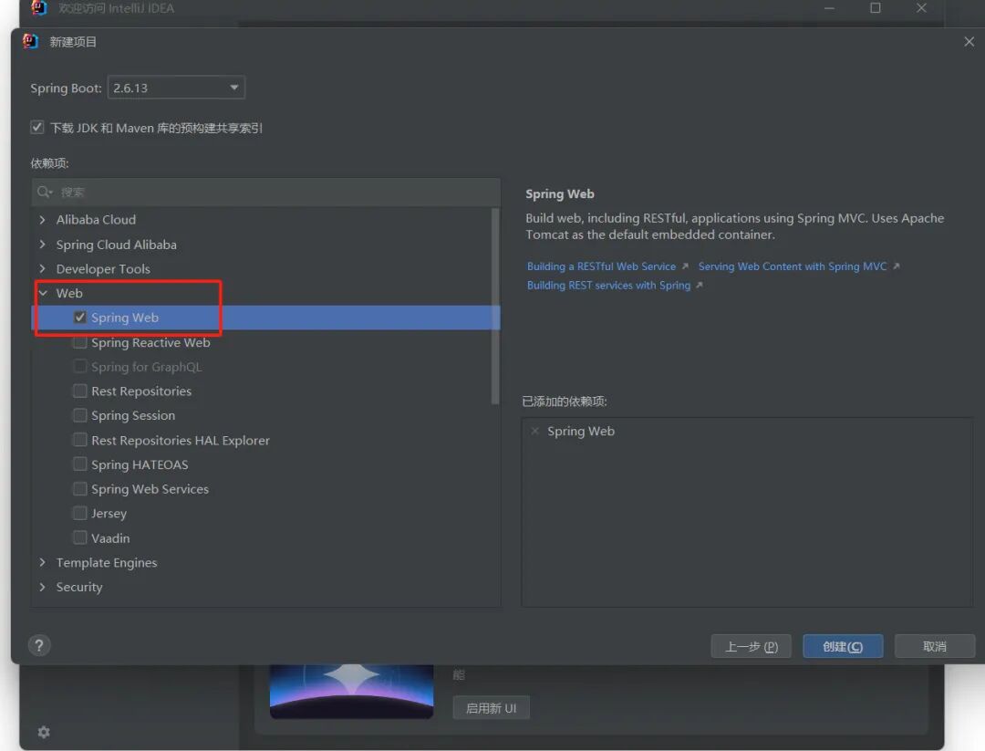
Task: Check the Vaadin dependency
Action: pyautogui.click(x=79, y=538)
